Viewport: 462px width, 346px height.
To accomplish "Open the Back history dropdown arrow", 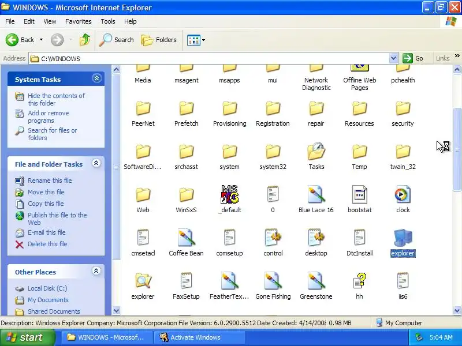I will pos(41,40).
